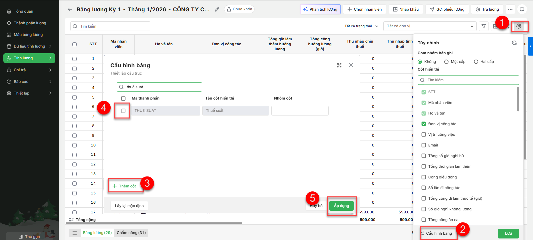Reset customization with the refresh icon
This screenshot has height=240, width=533.
pyautogui.click(x=514, y=43)
